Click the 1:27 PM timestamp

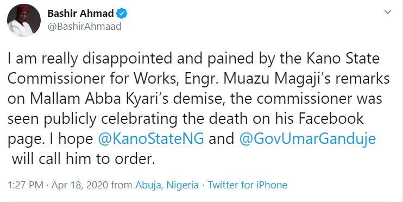click(x=26, y=185)
